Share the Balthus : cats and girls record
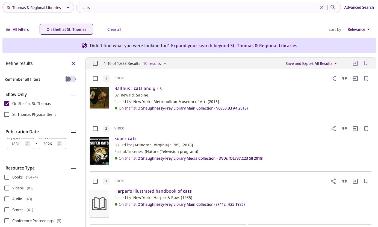The width and height of the screenshot is (378, 227). pos(333,78)
